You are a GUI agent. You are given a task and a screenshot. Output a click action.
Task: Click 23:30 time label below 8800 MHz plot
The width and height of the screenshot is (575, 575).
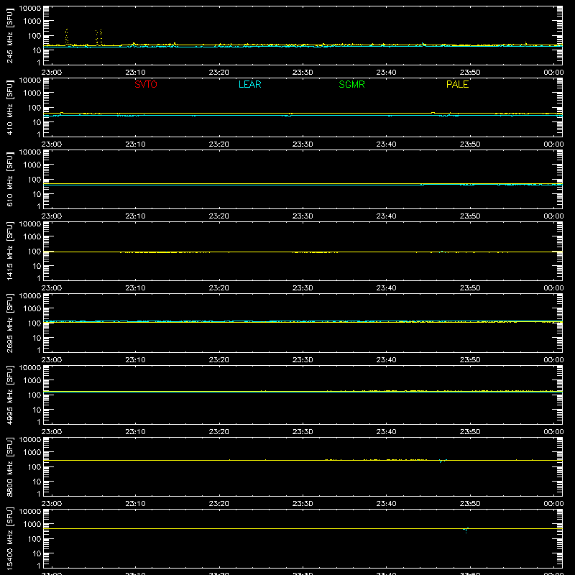[303, 504]
